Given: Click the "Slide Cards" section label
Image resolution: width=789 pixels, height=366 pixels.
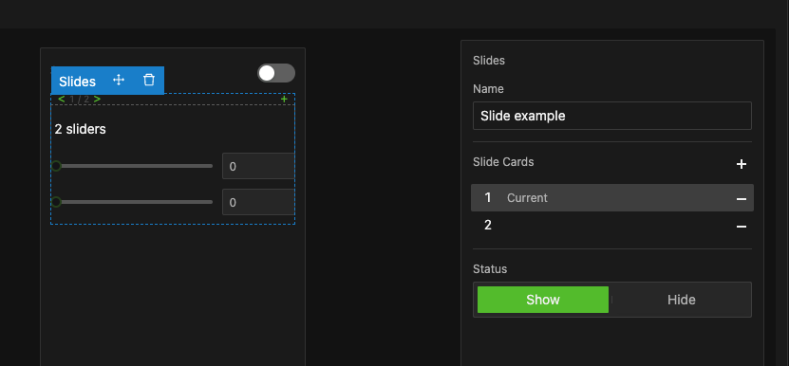Looking at the screenshot, I should coord(503,162).
